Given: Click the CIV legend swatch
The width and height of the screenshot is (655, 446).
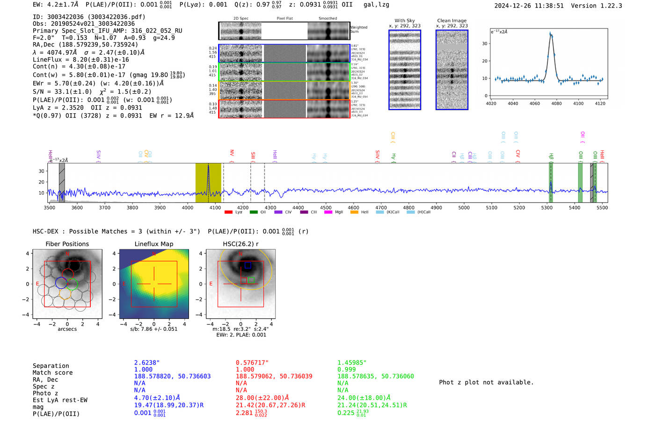Looking at the screenshot, I should 278,212.
